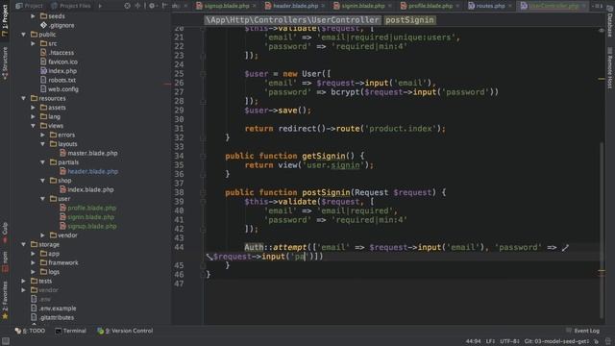615x346 pixels.
Task: Open the 2: Favorites side tool window
Action: [x=5, y=300]
